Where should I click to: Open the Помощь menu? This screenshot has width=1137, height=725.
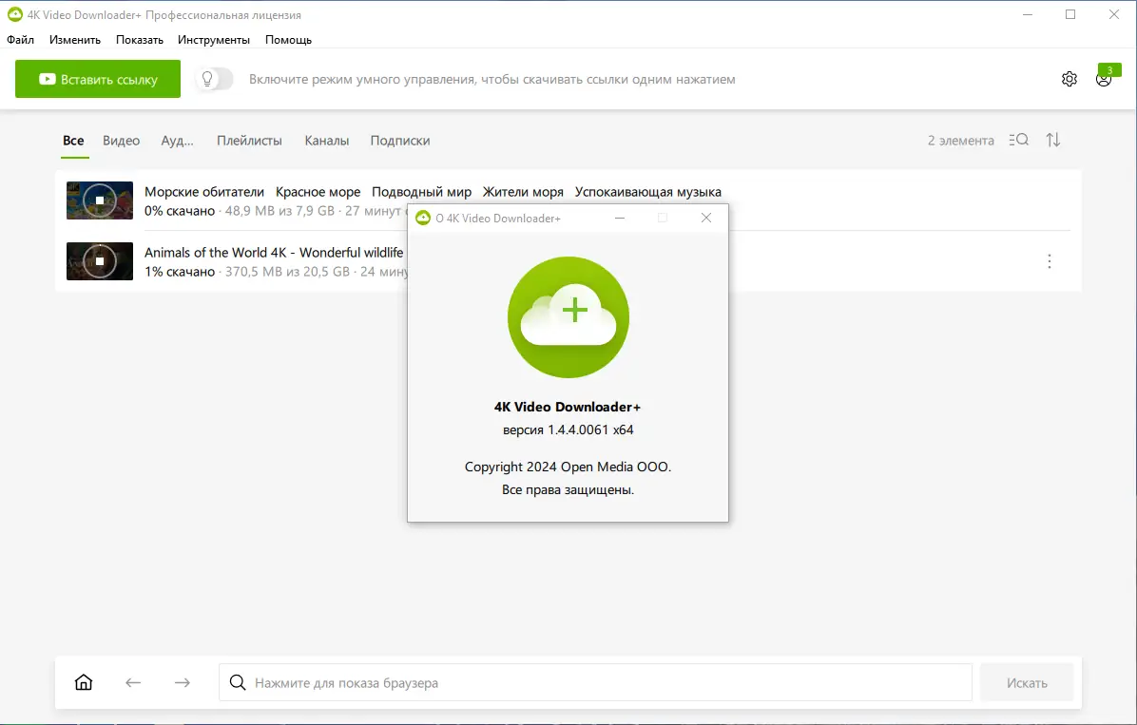coord(288,40)
